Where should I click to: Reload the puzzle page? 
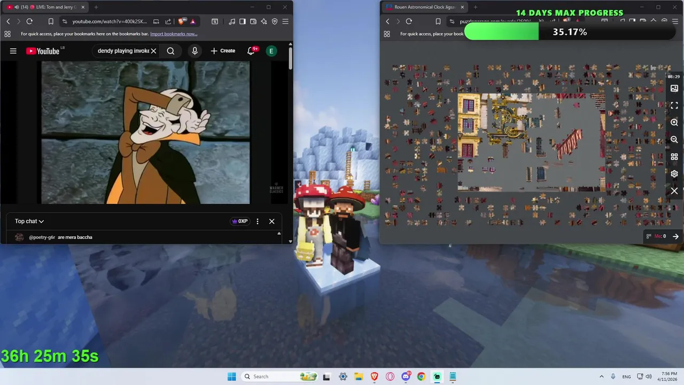(x=409, y=21)
